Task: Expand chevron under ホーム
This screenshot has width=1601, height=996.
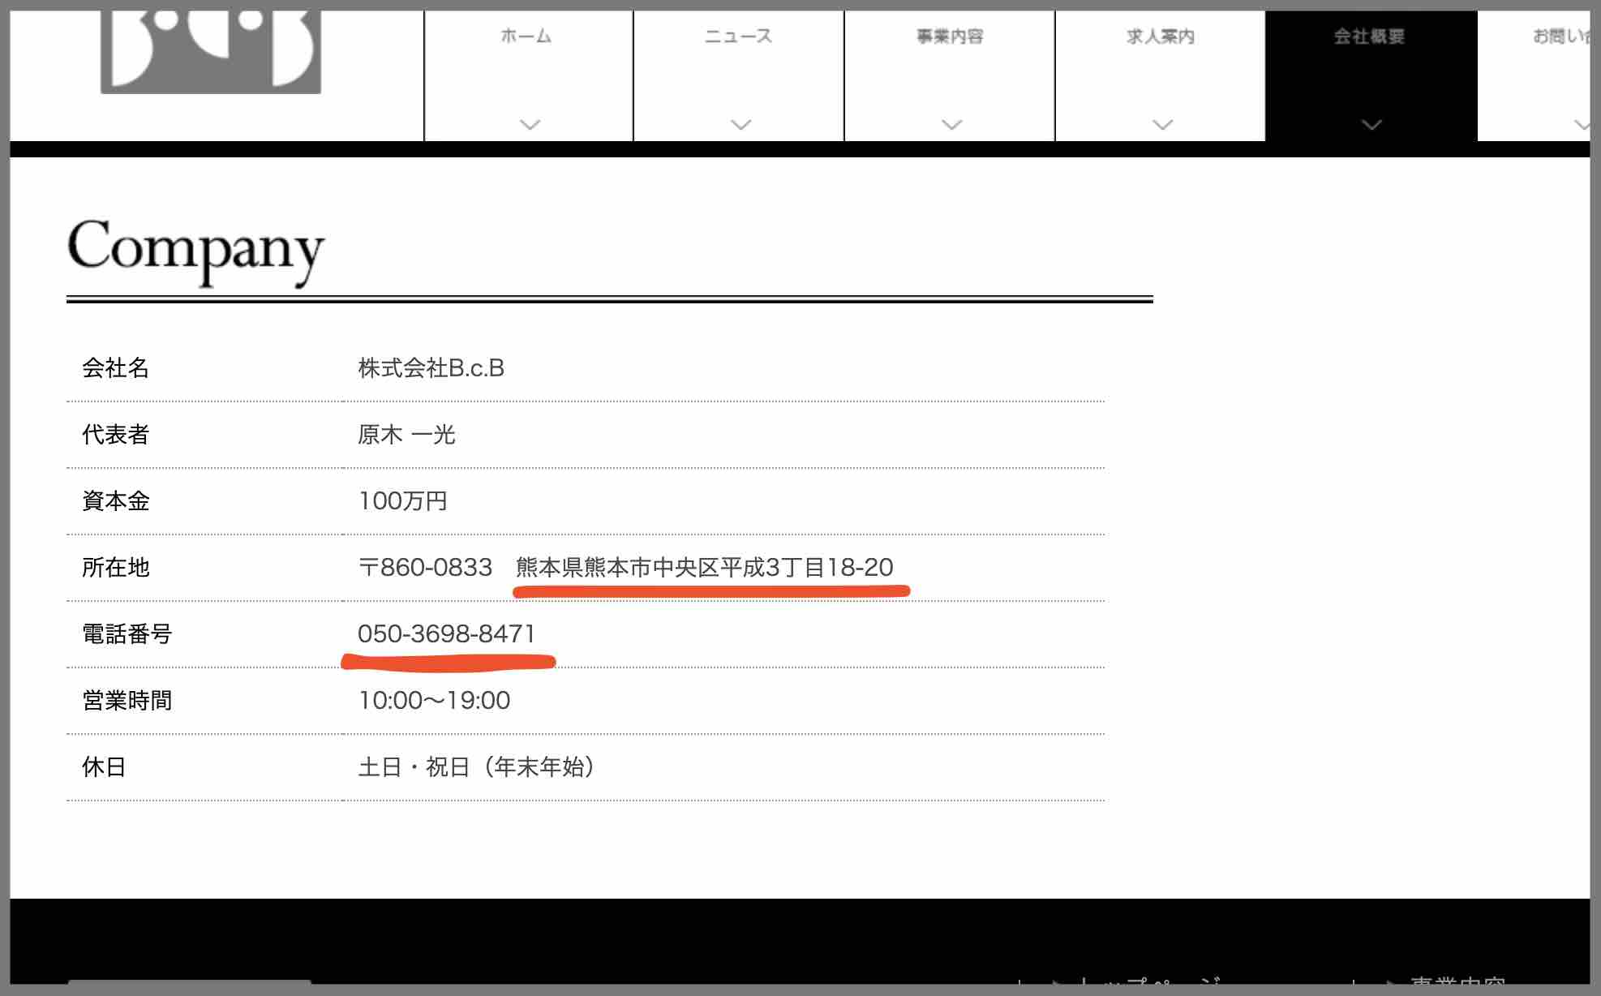Action: 530,125
